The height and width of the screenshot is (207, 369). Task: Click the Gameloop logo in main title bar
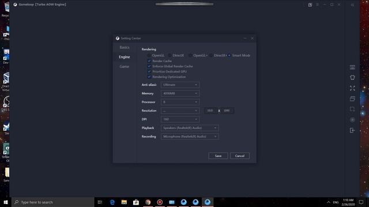(x=16, y=5)
